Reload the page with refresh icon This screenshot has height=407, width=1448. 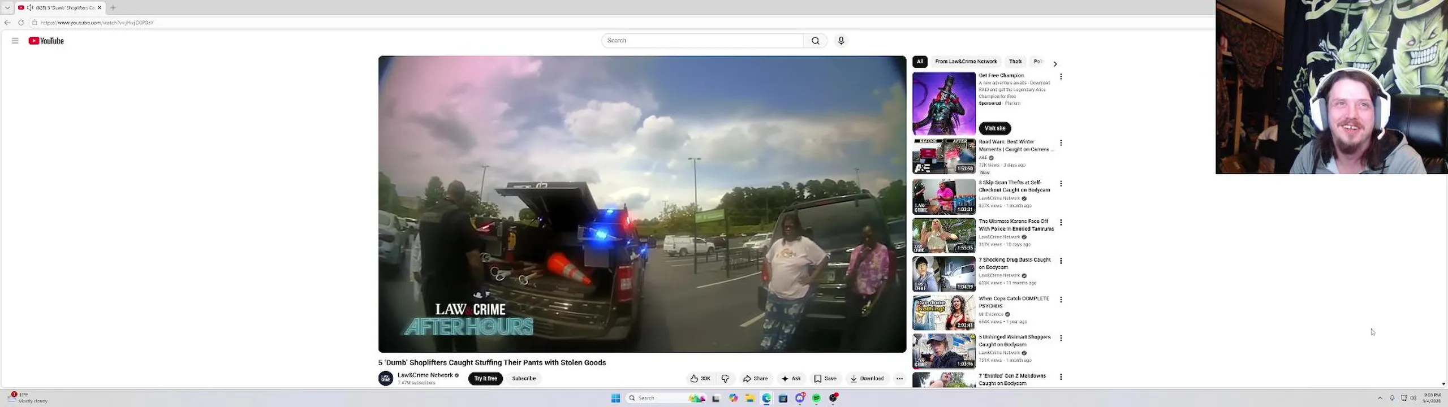pos(21,23)
